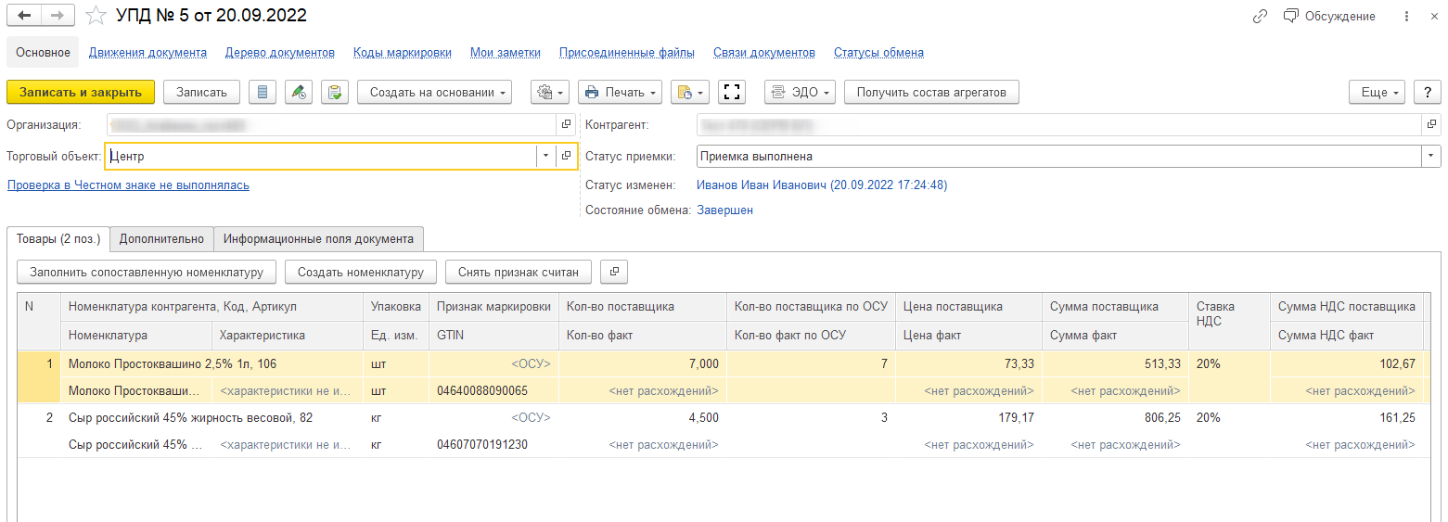Click the Проверка в Честном знаке link
The image size is (1448, 522).
click(128, 185)
